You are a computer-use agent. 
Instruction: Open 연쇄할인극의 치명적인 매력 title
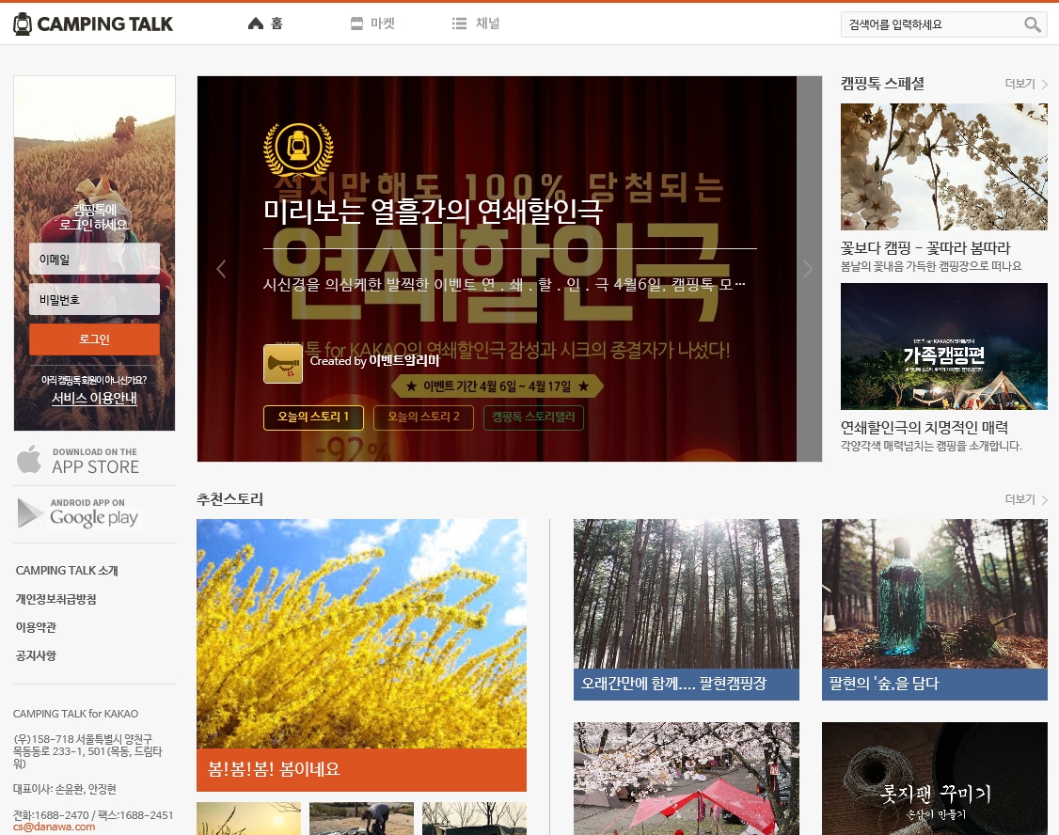[x=924, y=427]
